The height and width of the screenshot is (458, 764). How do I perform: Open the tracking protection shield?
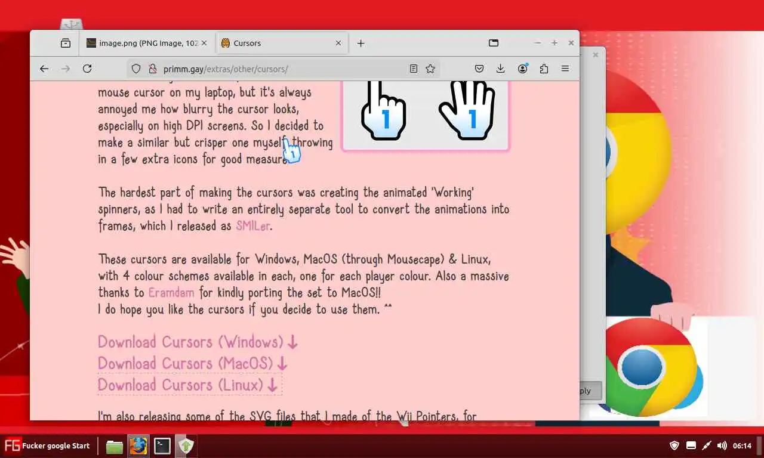pyautogui.click(x=136, y=69)
